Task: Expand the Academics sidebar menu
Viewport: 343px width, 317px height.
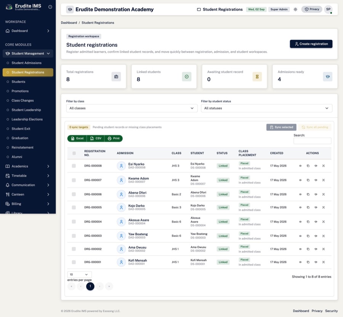Action: pyautogui.click(x=28, y=166)
